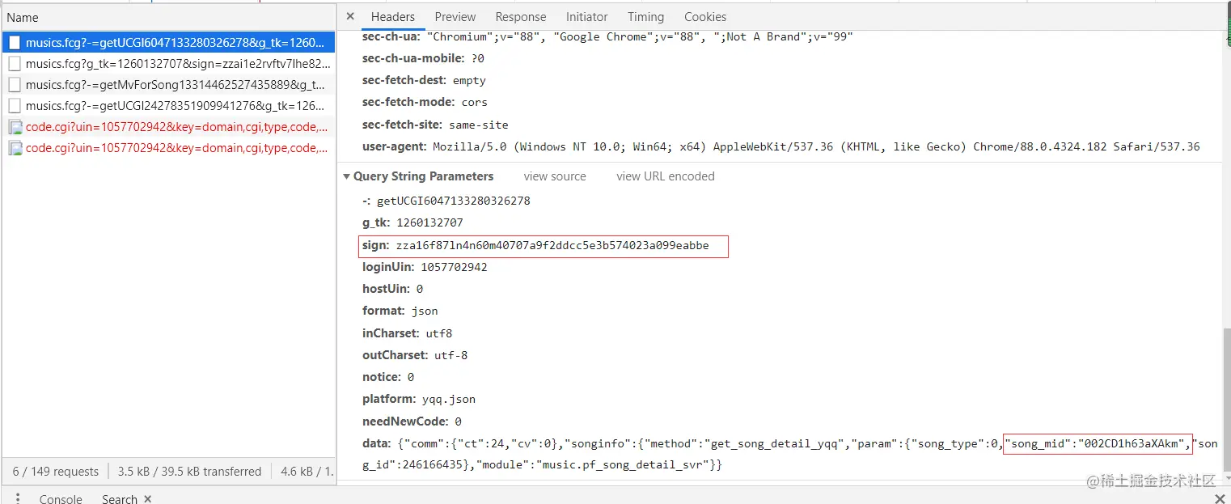Viewport: 1231px width, 504px height.
Task: Click the 6 / 149 requests status
Action: pyautogui.click(x=56, y=471)
